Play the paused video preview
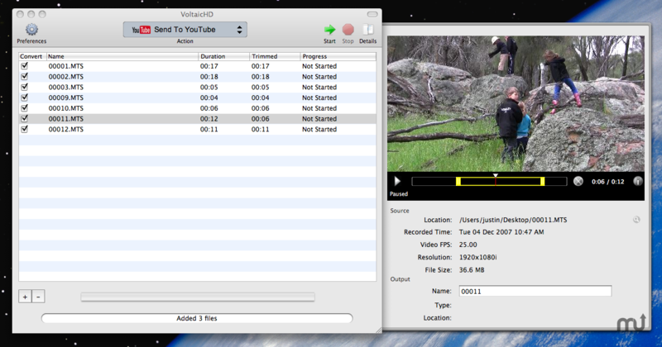This screenshot has height=347, width=662. click(397, 181)
